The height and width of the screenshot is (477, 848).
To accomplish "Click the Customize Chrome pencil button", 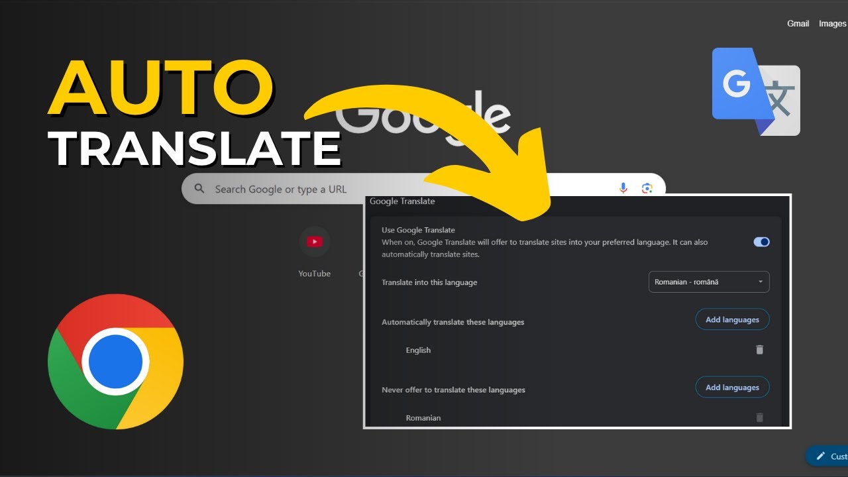I will [827, 456].
